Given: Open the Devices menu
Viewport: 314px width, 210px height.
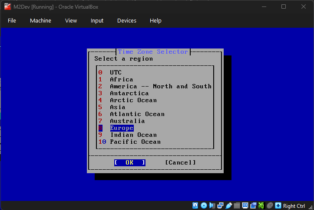Looking at the screenshot, I should 126,21.
